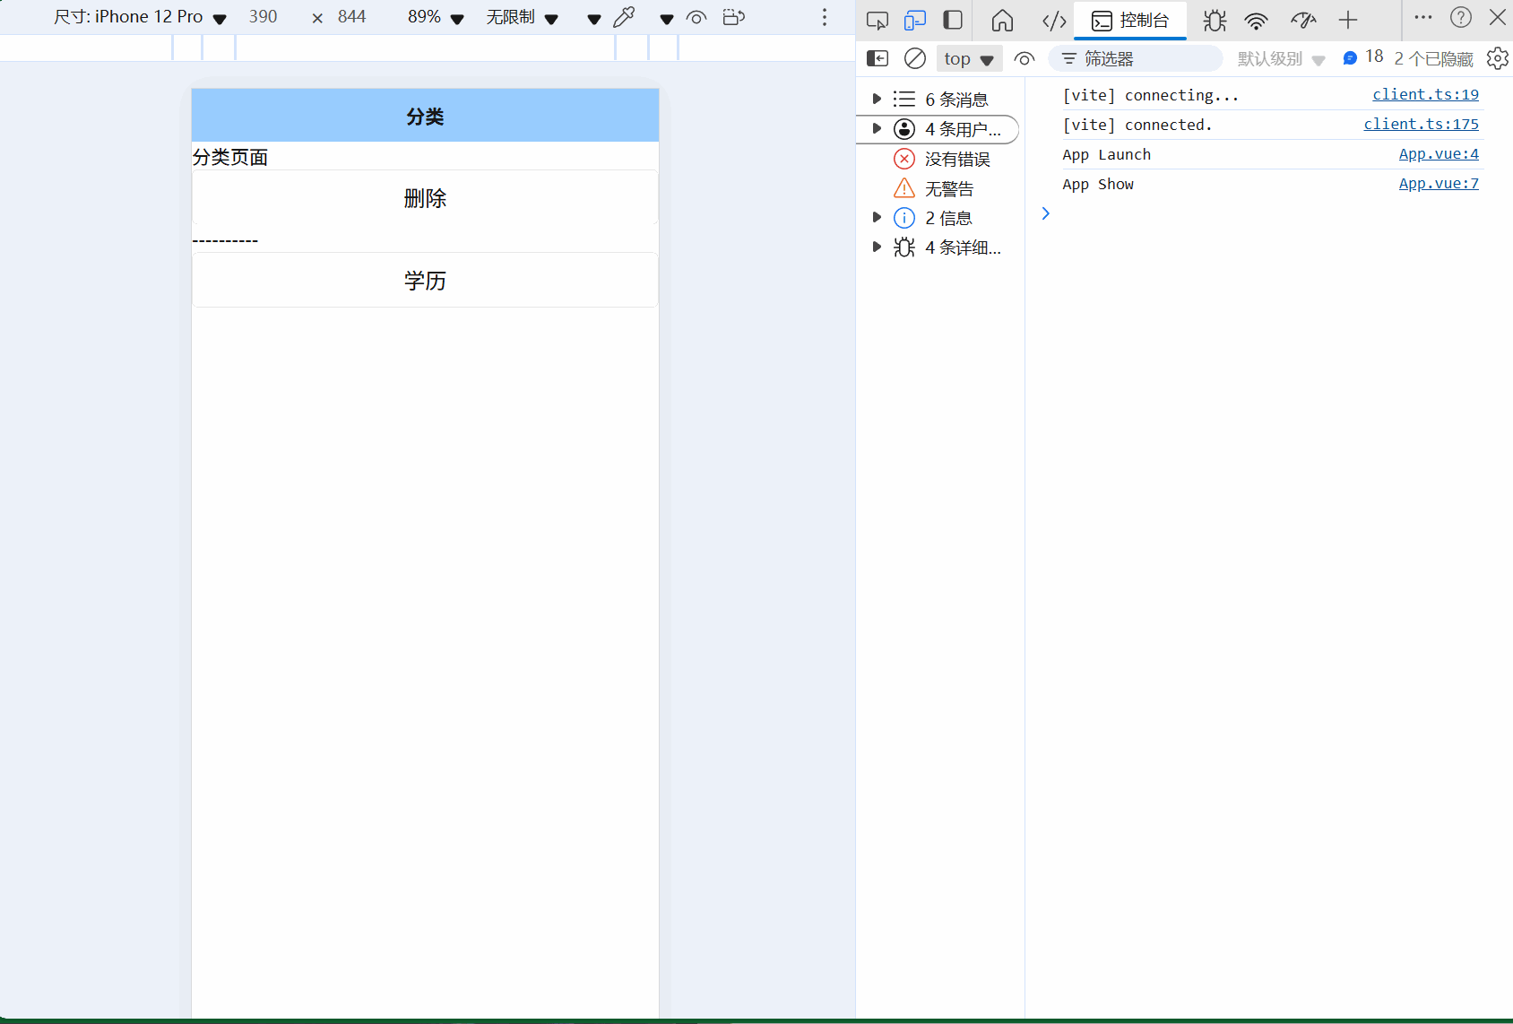
Task: Follow the client.ts:19 source link
Action: tap(1425, 94)
